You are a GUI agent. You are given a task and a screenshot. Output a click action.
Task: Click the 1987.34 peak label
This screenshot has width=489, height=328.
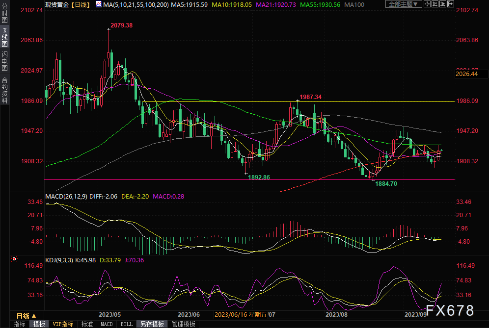[311, 97]
